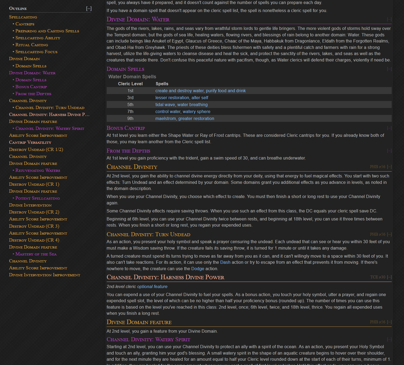Go to Destroy Undead (CR 2) outline entry
This screenshot has width=404, height=365.
click(34, 212)
